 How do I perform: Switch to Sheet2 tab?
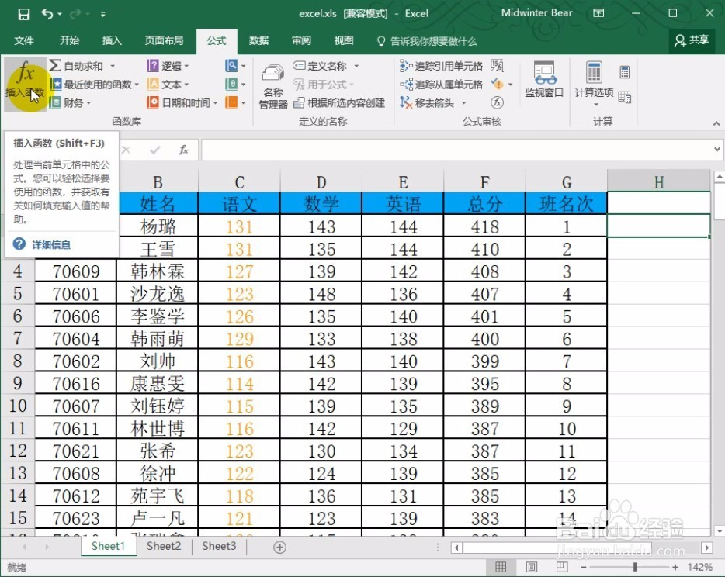click(x=164, y=546)
